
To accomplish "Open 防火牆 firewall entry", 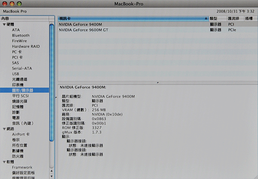I will pos(18,156).
